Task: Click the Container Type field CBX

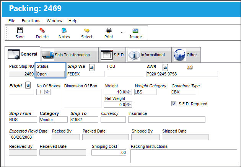Action: 184,92
